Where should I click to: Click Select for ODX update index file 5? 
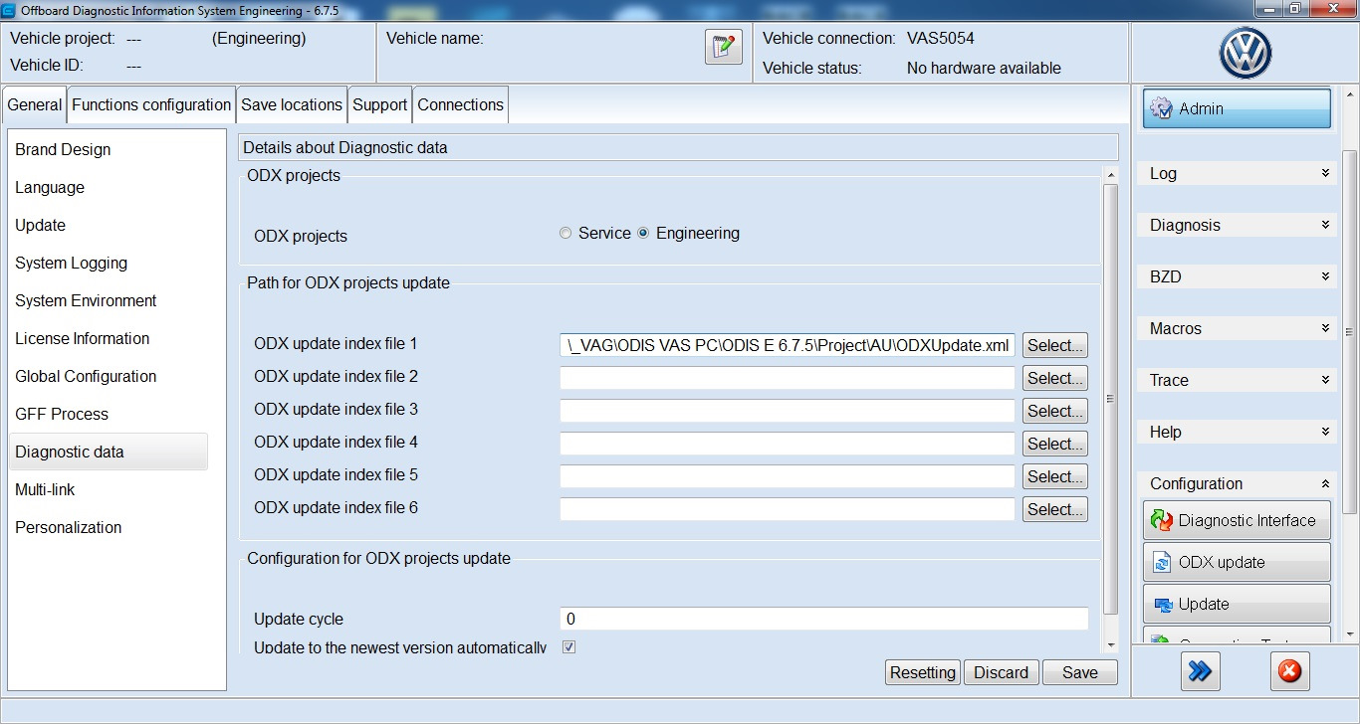coord(1055,476)
